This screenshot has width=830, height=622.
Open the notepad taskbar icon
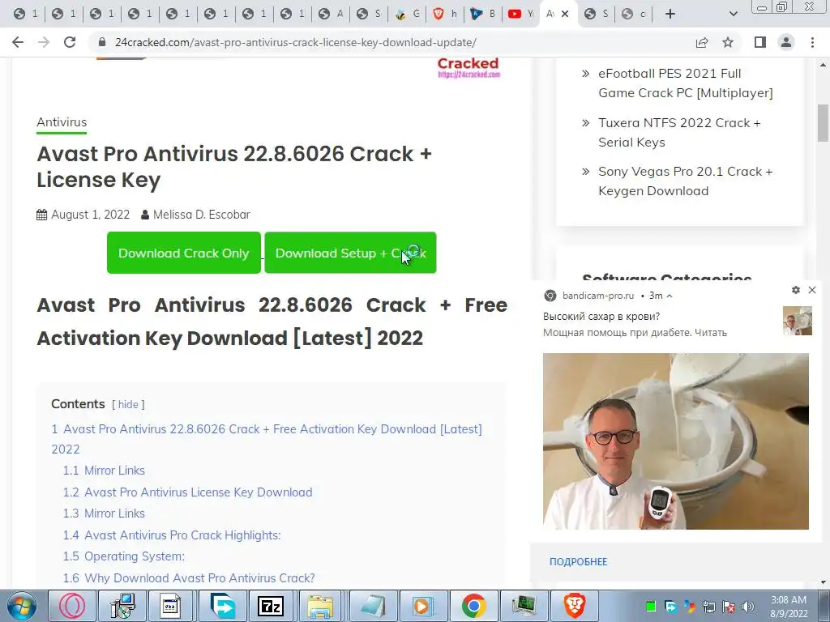373,606
